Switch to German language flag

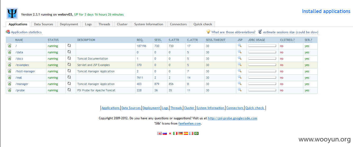coord(181,134)
